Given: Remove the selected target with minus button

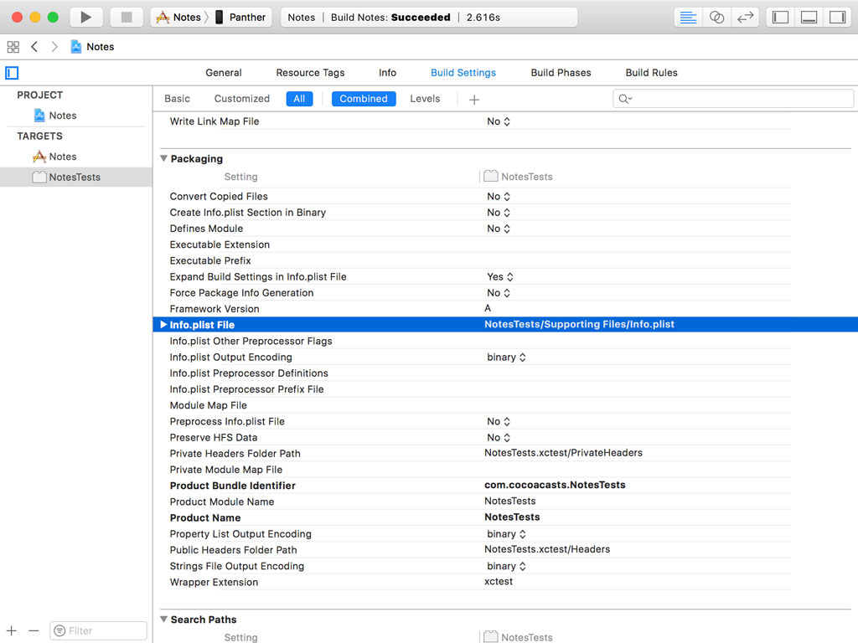Looking at the screenshot, I should [x=34, y=631].
